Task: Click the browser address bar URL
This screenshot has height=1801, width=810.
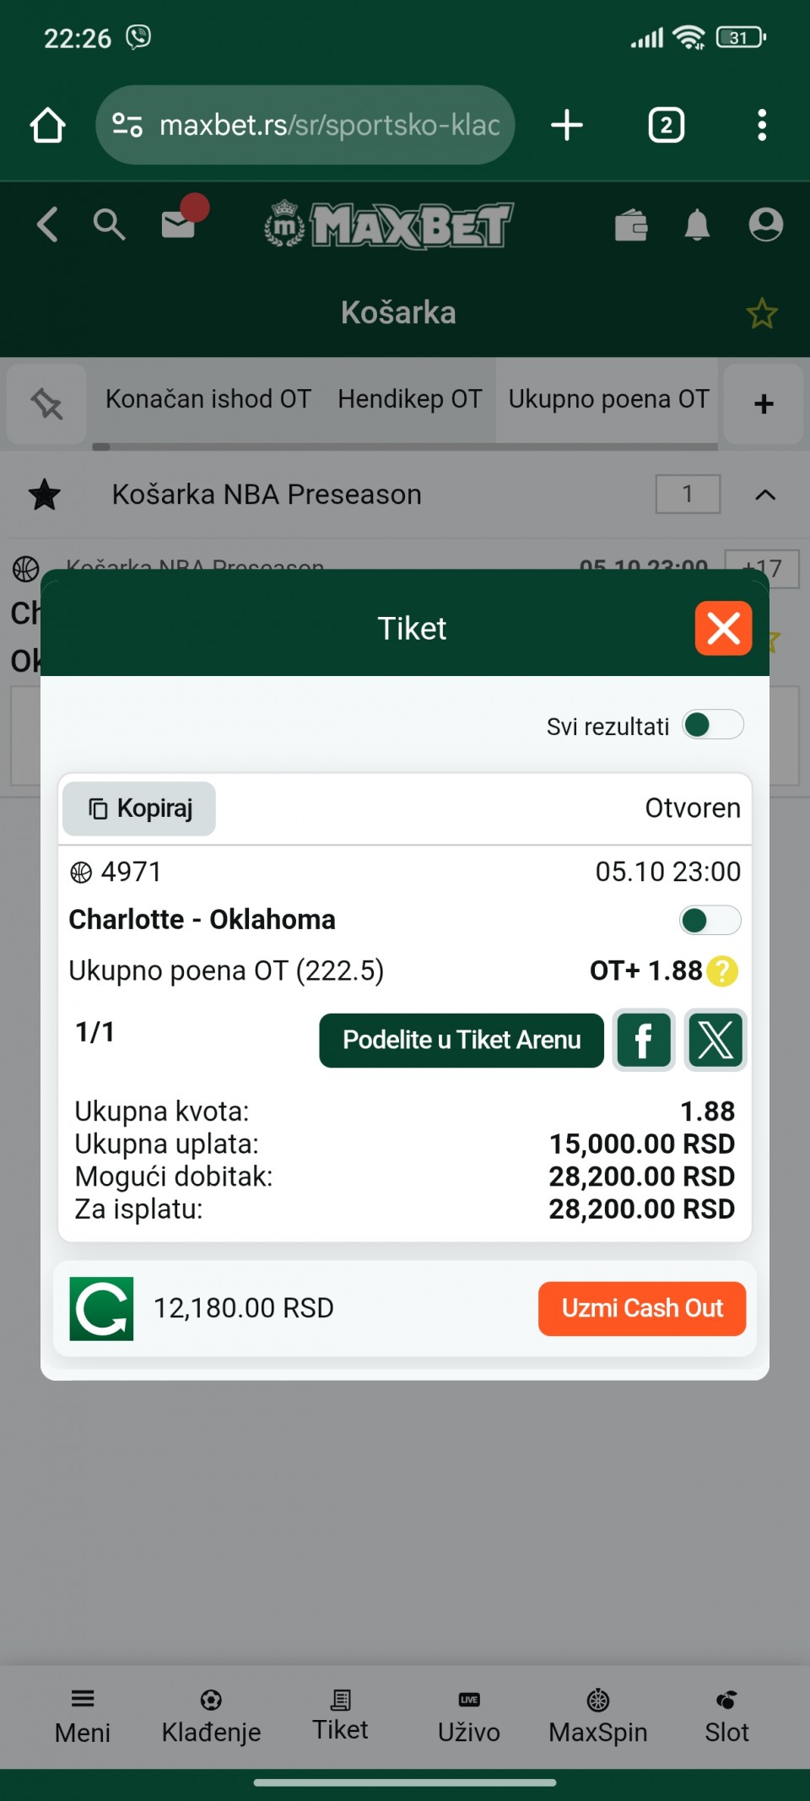Action: click(x=329, y=125)
